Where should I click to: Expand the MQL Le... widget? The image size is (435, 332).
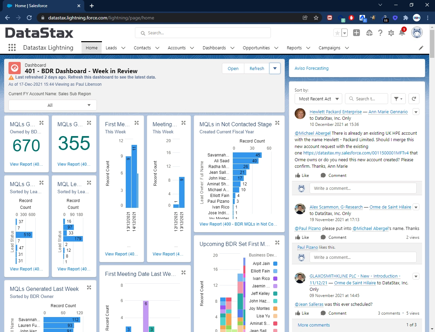point(89,183)
